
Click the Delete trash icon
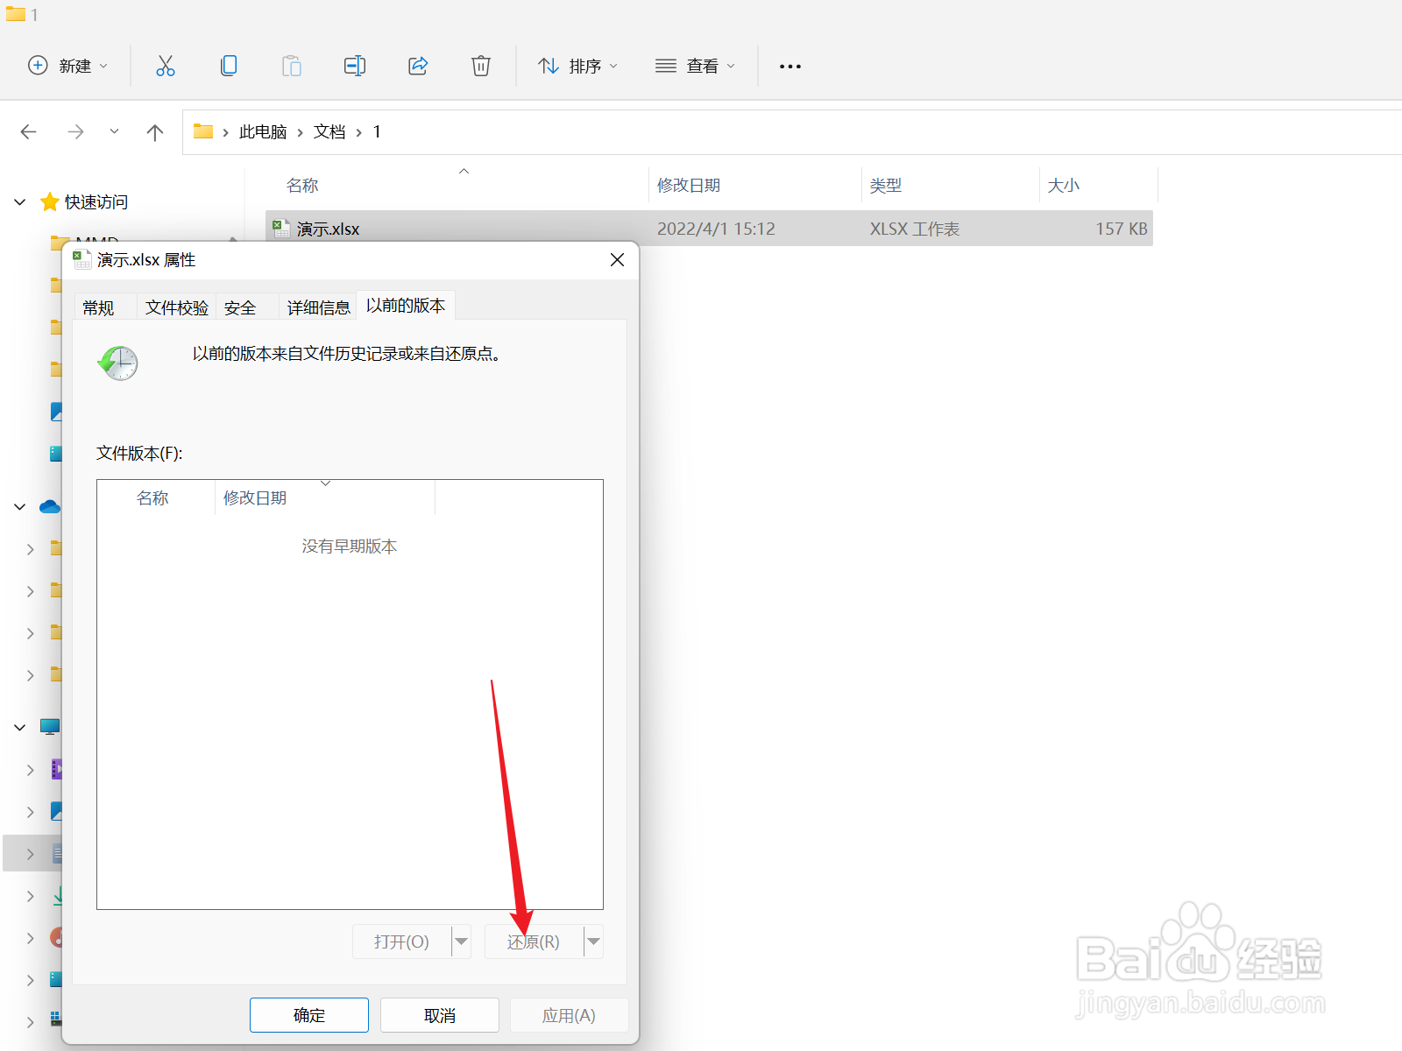pos(480,66)
